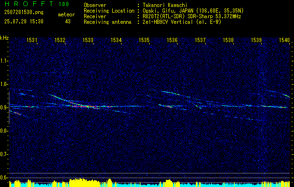
Task: Click the 1.1 kHz axis label
Action: (4, 61)
